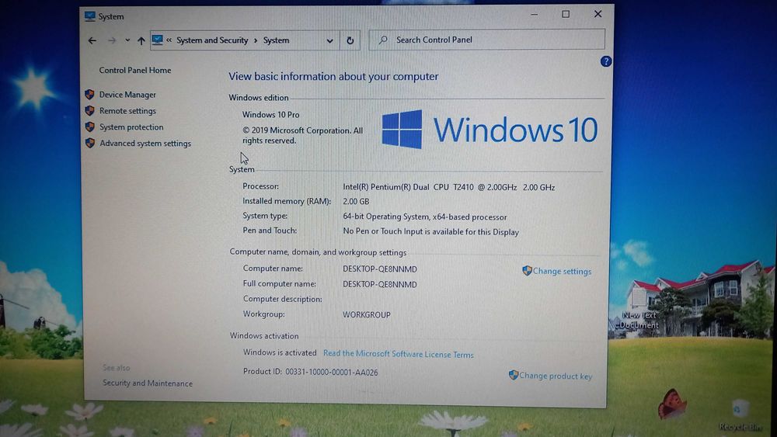
Task: Click the shield icon next to Change settings
Action: click(x=527, y=270)
